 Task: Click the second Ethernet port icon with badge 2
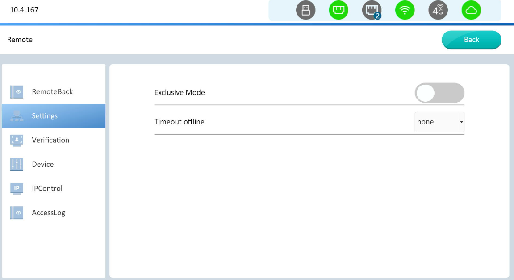[x=372, y=11]
